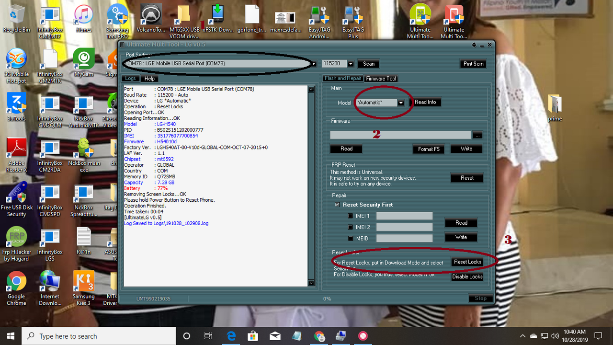Select the Samsung Kies 3 shortcut
The height and width of the screenshot is (345, 613).
pyautogui.click(x=84, y=288)
